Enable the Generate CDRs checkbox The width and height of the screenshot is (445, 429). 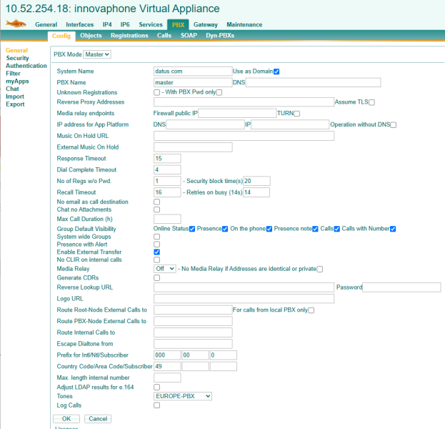click(x=156, y=278)
